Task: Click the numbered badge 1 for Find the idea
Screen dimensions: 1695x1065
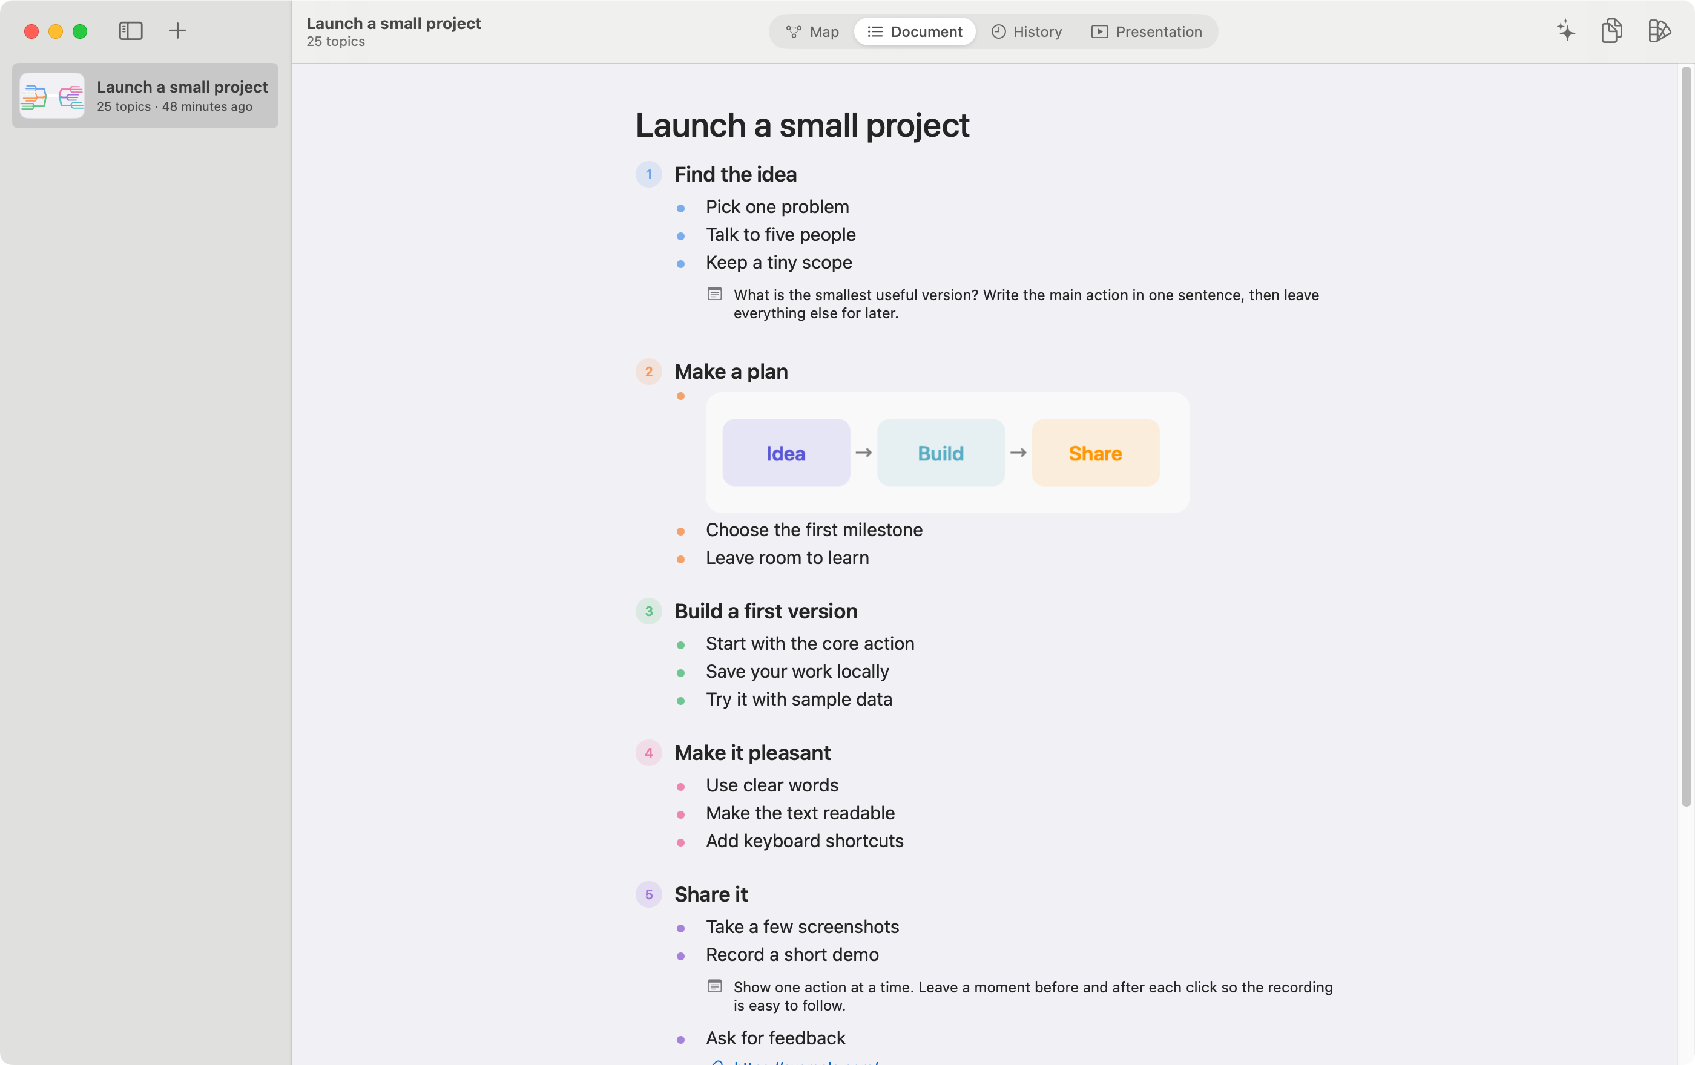Action: [x=648, y=174]
